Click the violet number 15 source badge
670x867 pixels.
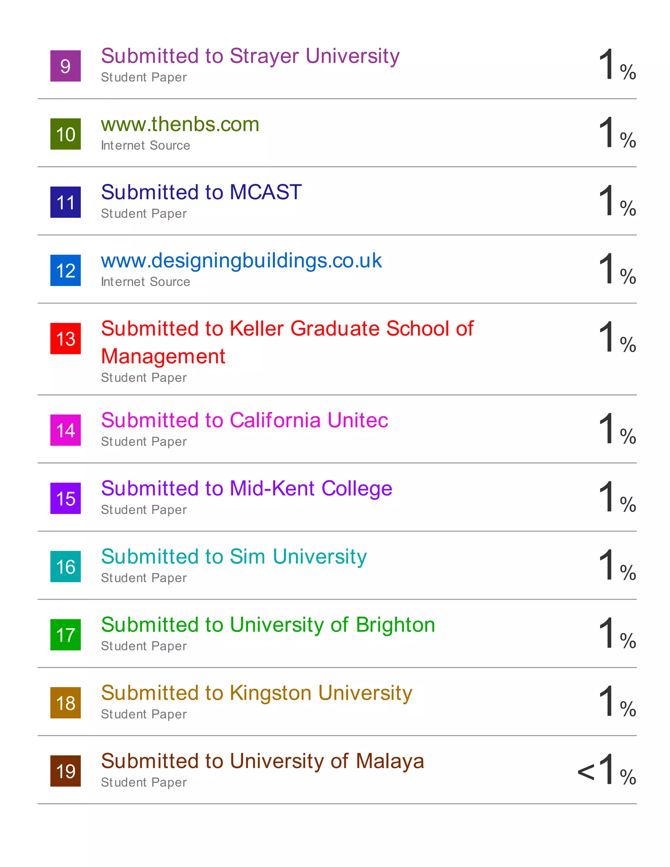pyautogui.click(x=65, y=498)
